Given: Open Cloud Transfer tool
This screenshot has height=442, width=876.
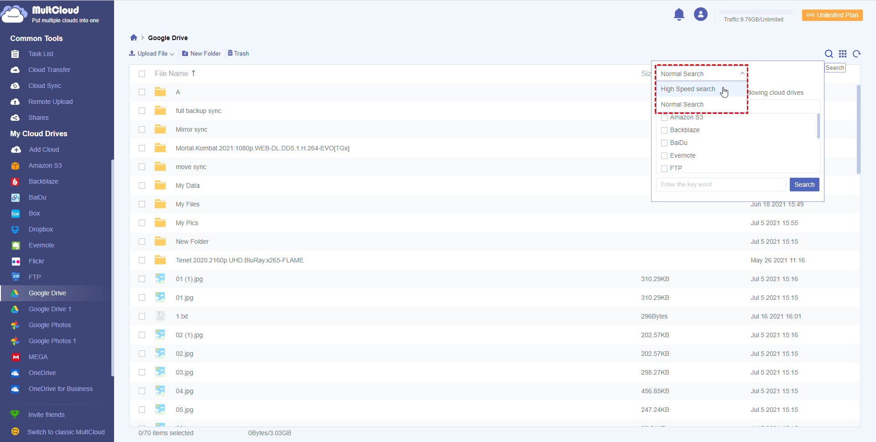Looking at the screenshot, I should point(49,70).
